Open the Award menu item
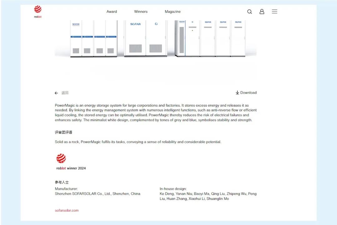Viewport: 337px width, 225px height. click(112, 12)
